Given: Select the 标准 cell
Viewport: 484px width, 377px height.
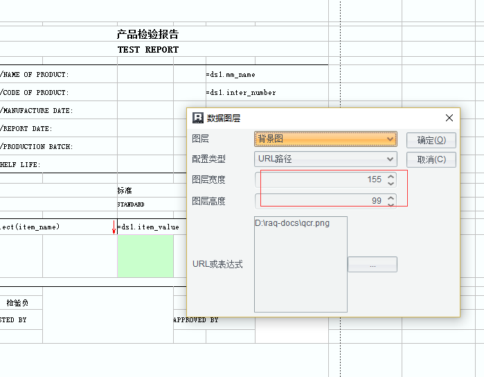Looking at the screenshot, I should click(125, 191).
